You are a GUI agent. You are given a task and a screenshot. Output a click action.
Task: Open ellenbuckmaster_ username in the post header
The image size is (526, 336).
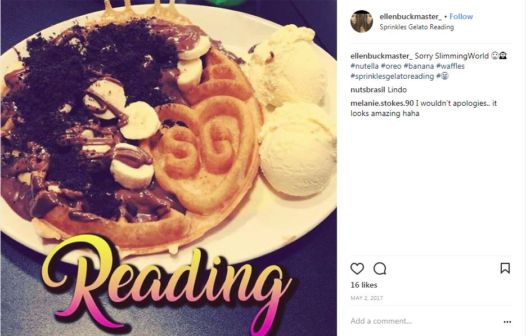(411, 16)
